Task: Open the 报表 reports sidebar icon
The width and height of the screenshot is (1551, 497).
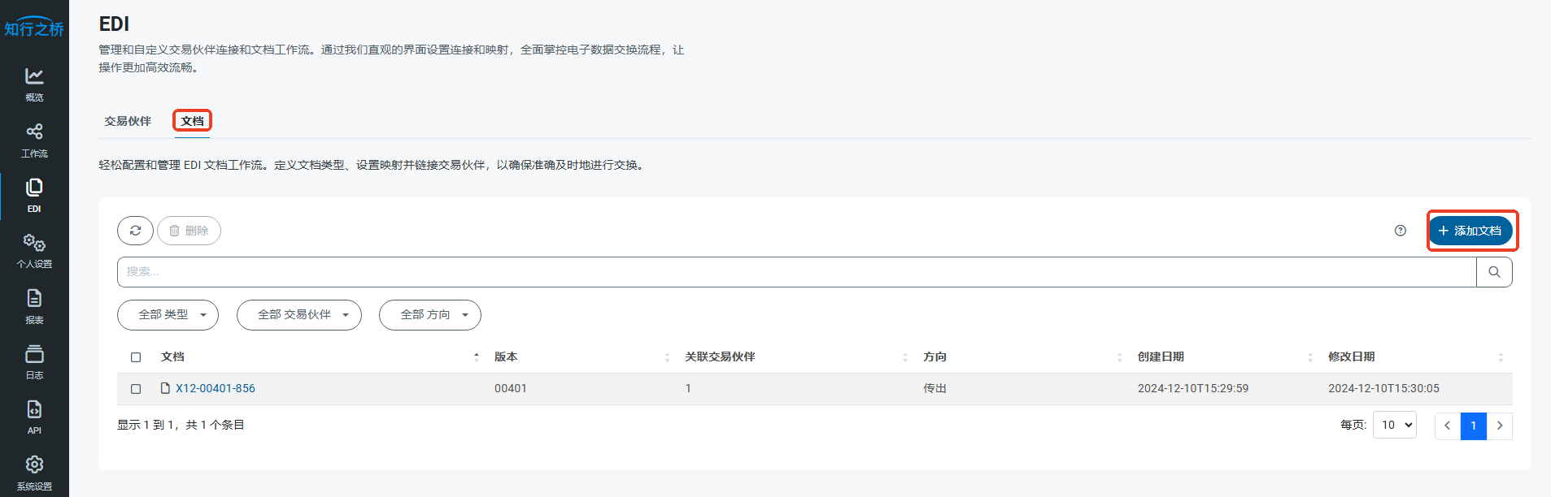Action: click(34, 307)
